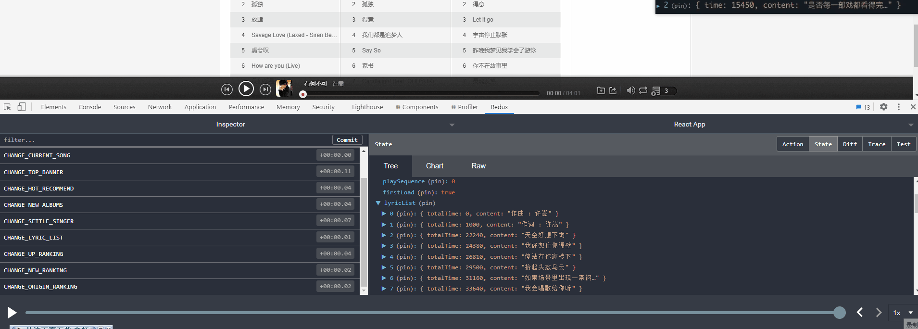
Task: Select the CHANGE_ORIGIN_RANKING action
Action: [x=179, y=286]
